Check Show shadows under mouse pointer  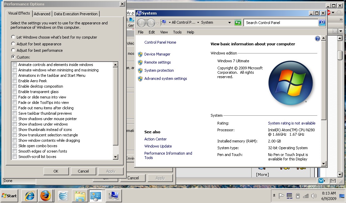click(x=15, y=119)
